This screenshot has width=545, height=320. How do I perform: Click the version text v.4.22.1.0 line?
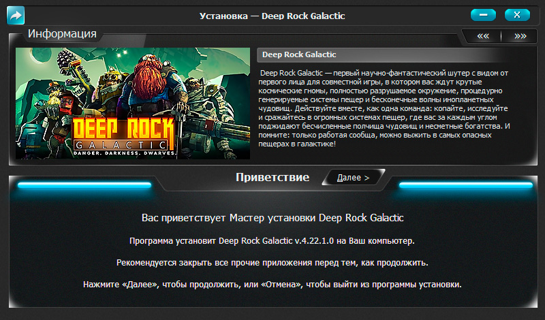pyautogui.click(x=272, y=241)
